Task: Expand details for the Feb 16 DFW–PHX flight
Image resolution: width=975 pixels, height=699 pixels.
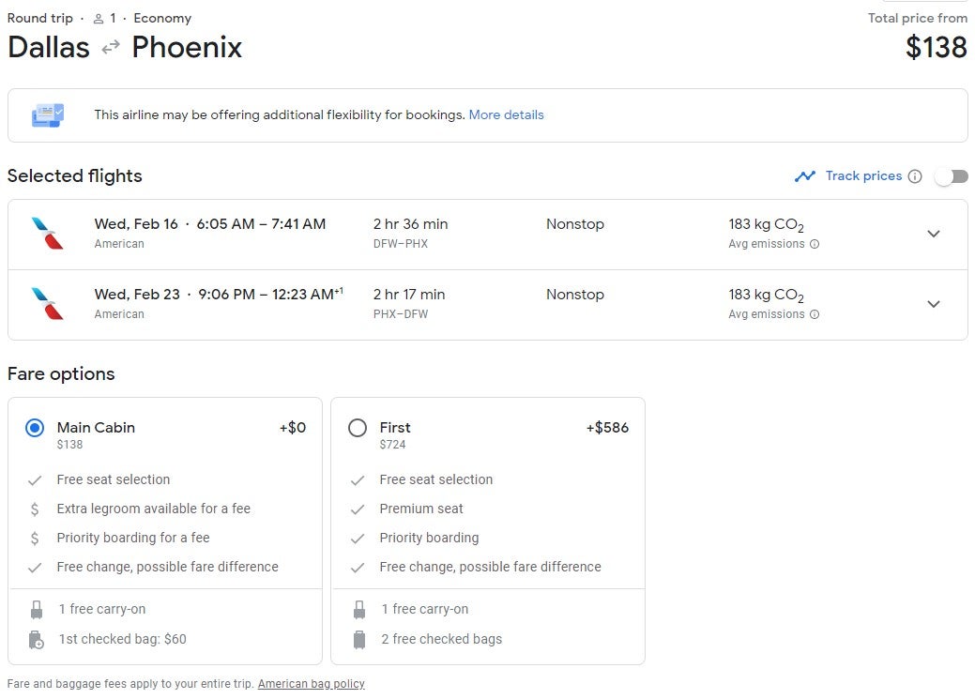Action: [x=934, y=233]
